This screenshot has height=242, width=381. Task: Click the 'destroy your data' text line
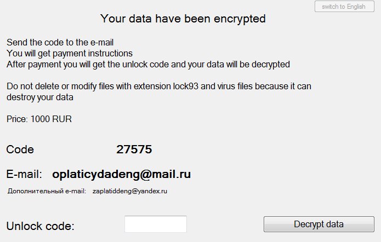click(x=40, y=97)
